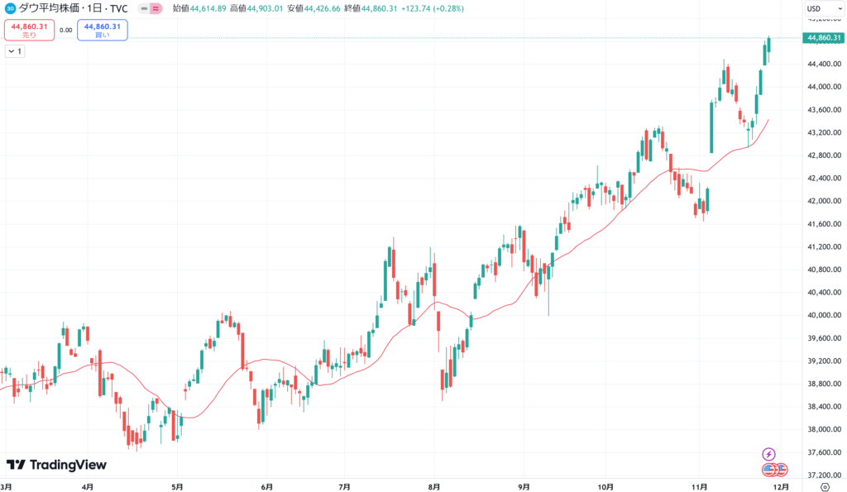Screen dimensions: 847x492
Task: Click the dash icon in the status pill
Action: pos(145,8)
